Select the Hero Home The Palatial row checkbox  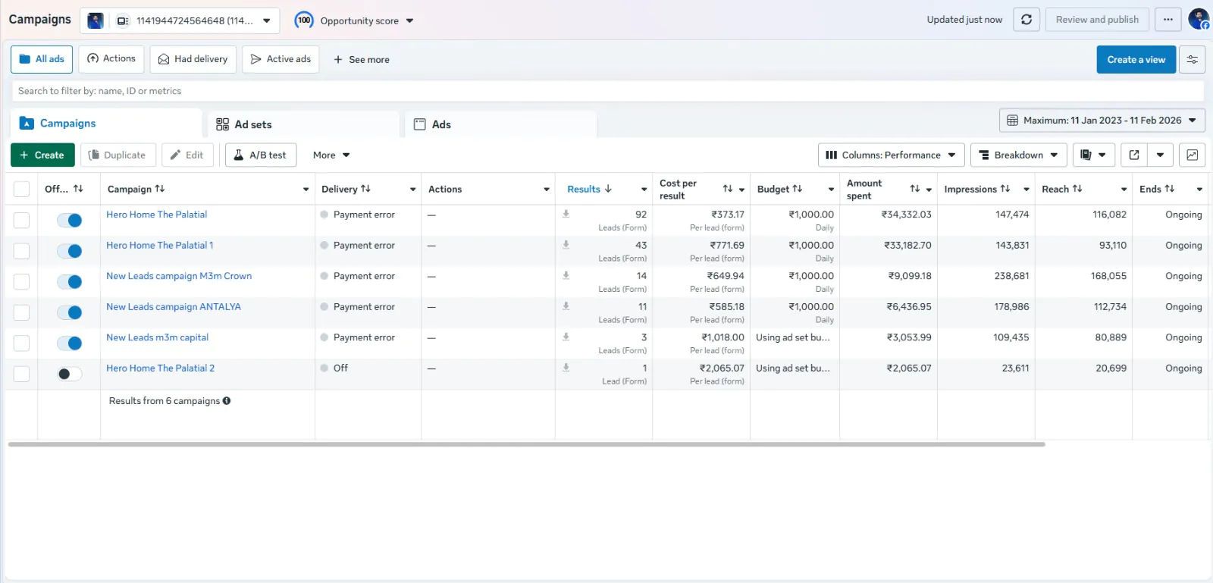(x=21, y=221)
